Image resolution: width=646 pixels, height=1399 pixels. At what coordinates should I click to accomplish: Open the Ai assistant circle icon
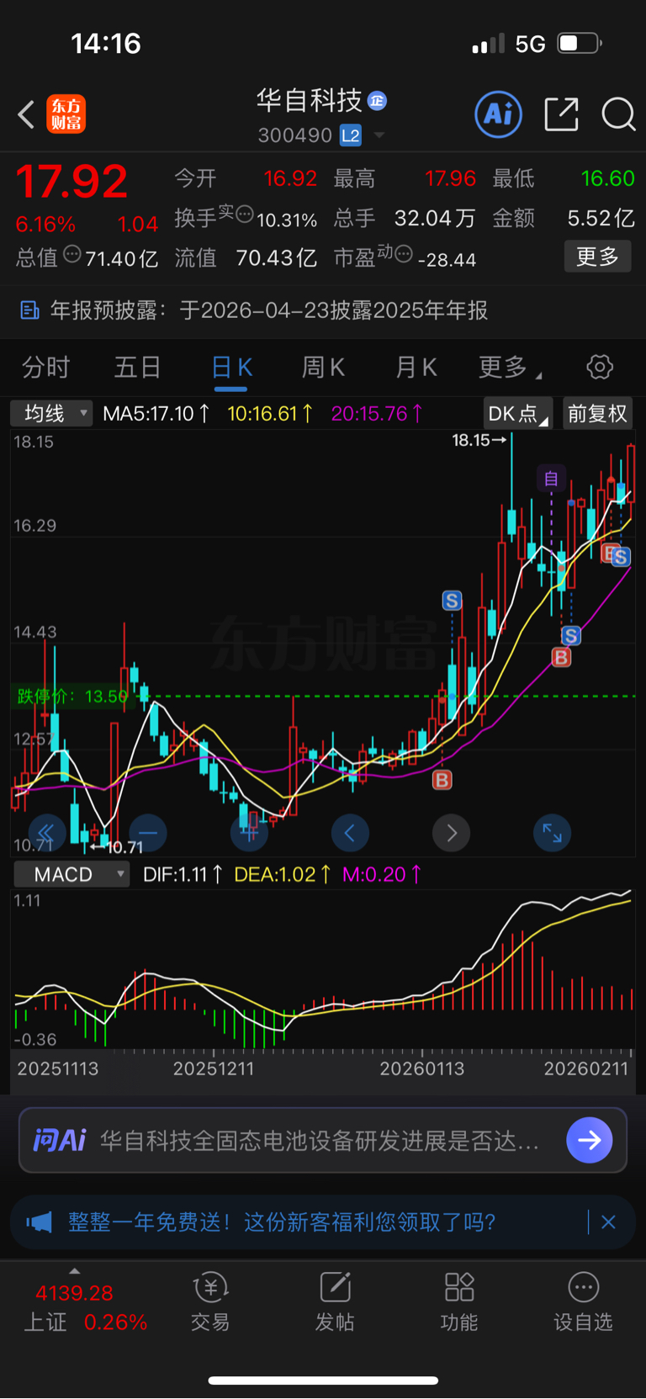pos(498,114)
